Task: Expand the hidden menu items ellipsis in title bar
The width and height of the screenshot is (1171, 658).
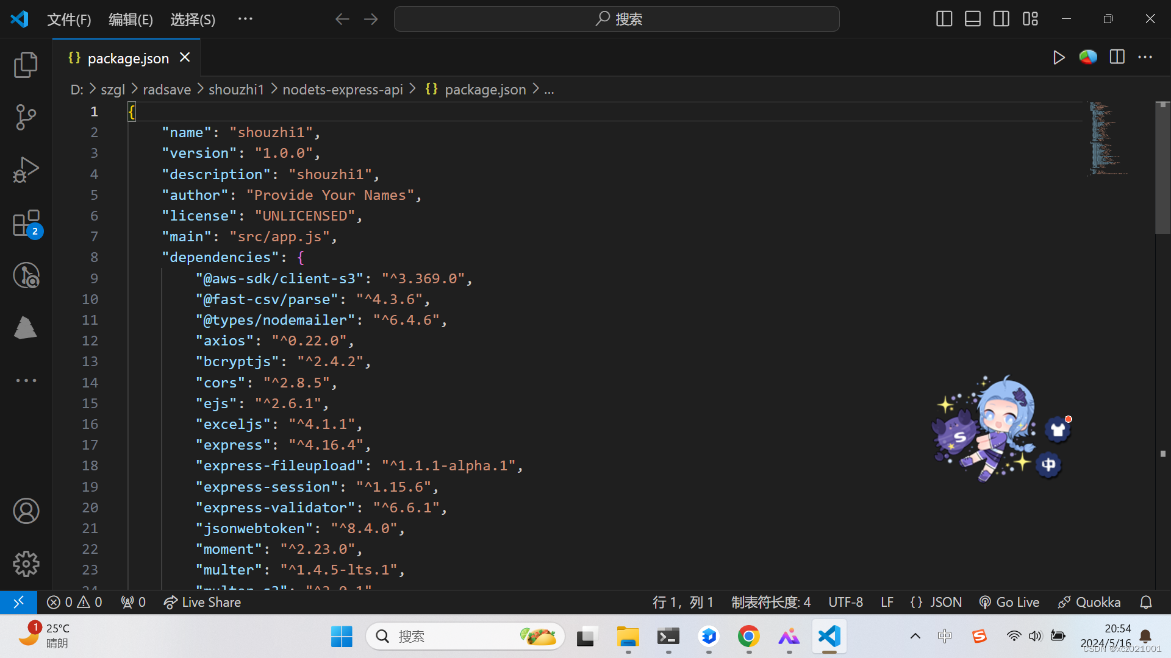Action: (245, 19)
